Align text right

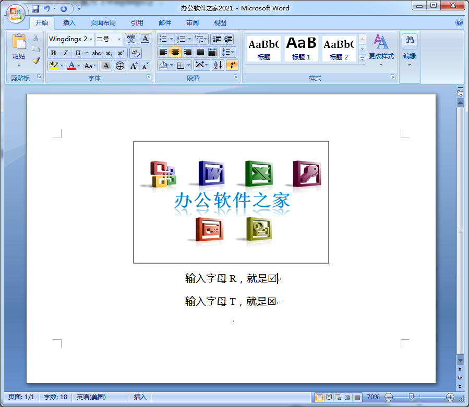187,52
